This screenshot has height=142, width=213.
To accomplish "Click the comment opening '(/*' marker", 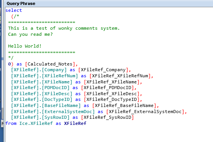I will click(x=15, y=16).
